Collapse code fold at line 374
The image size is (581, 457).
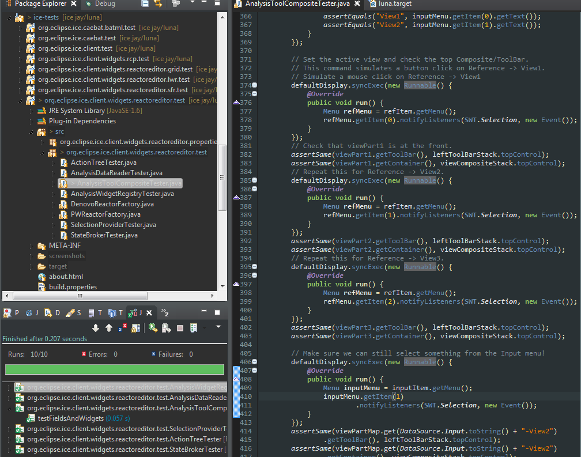click(x=255, y=85)
